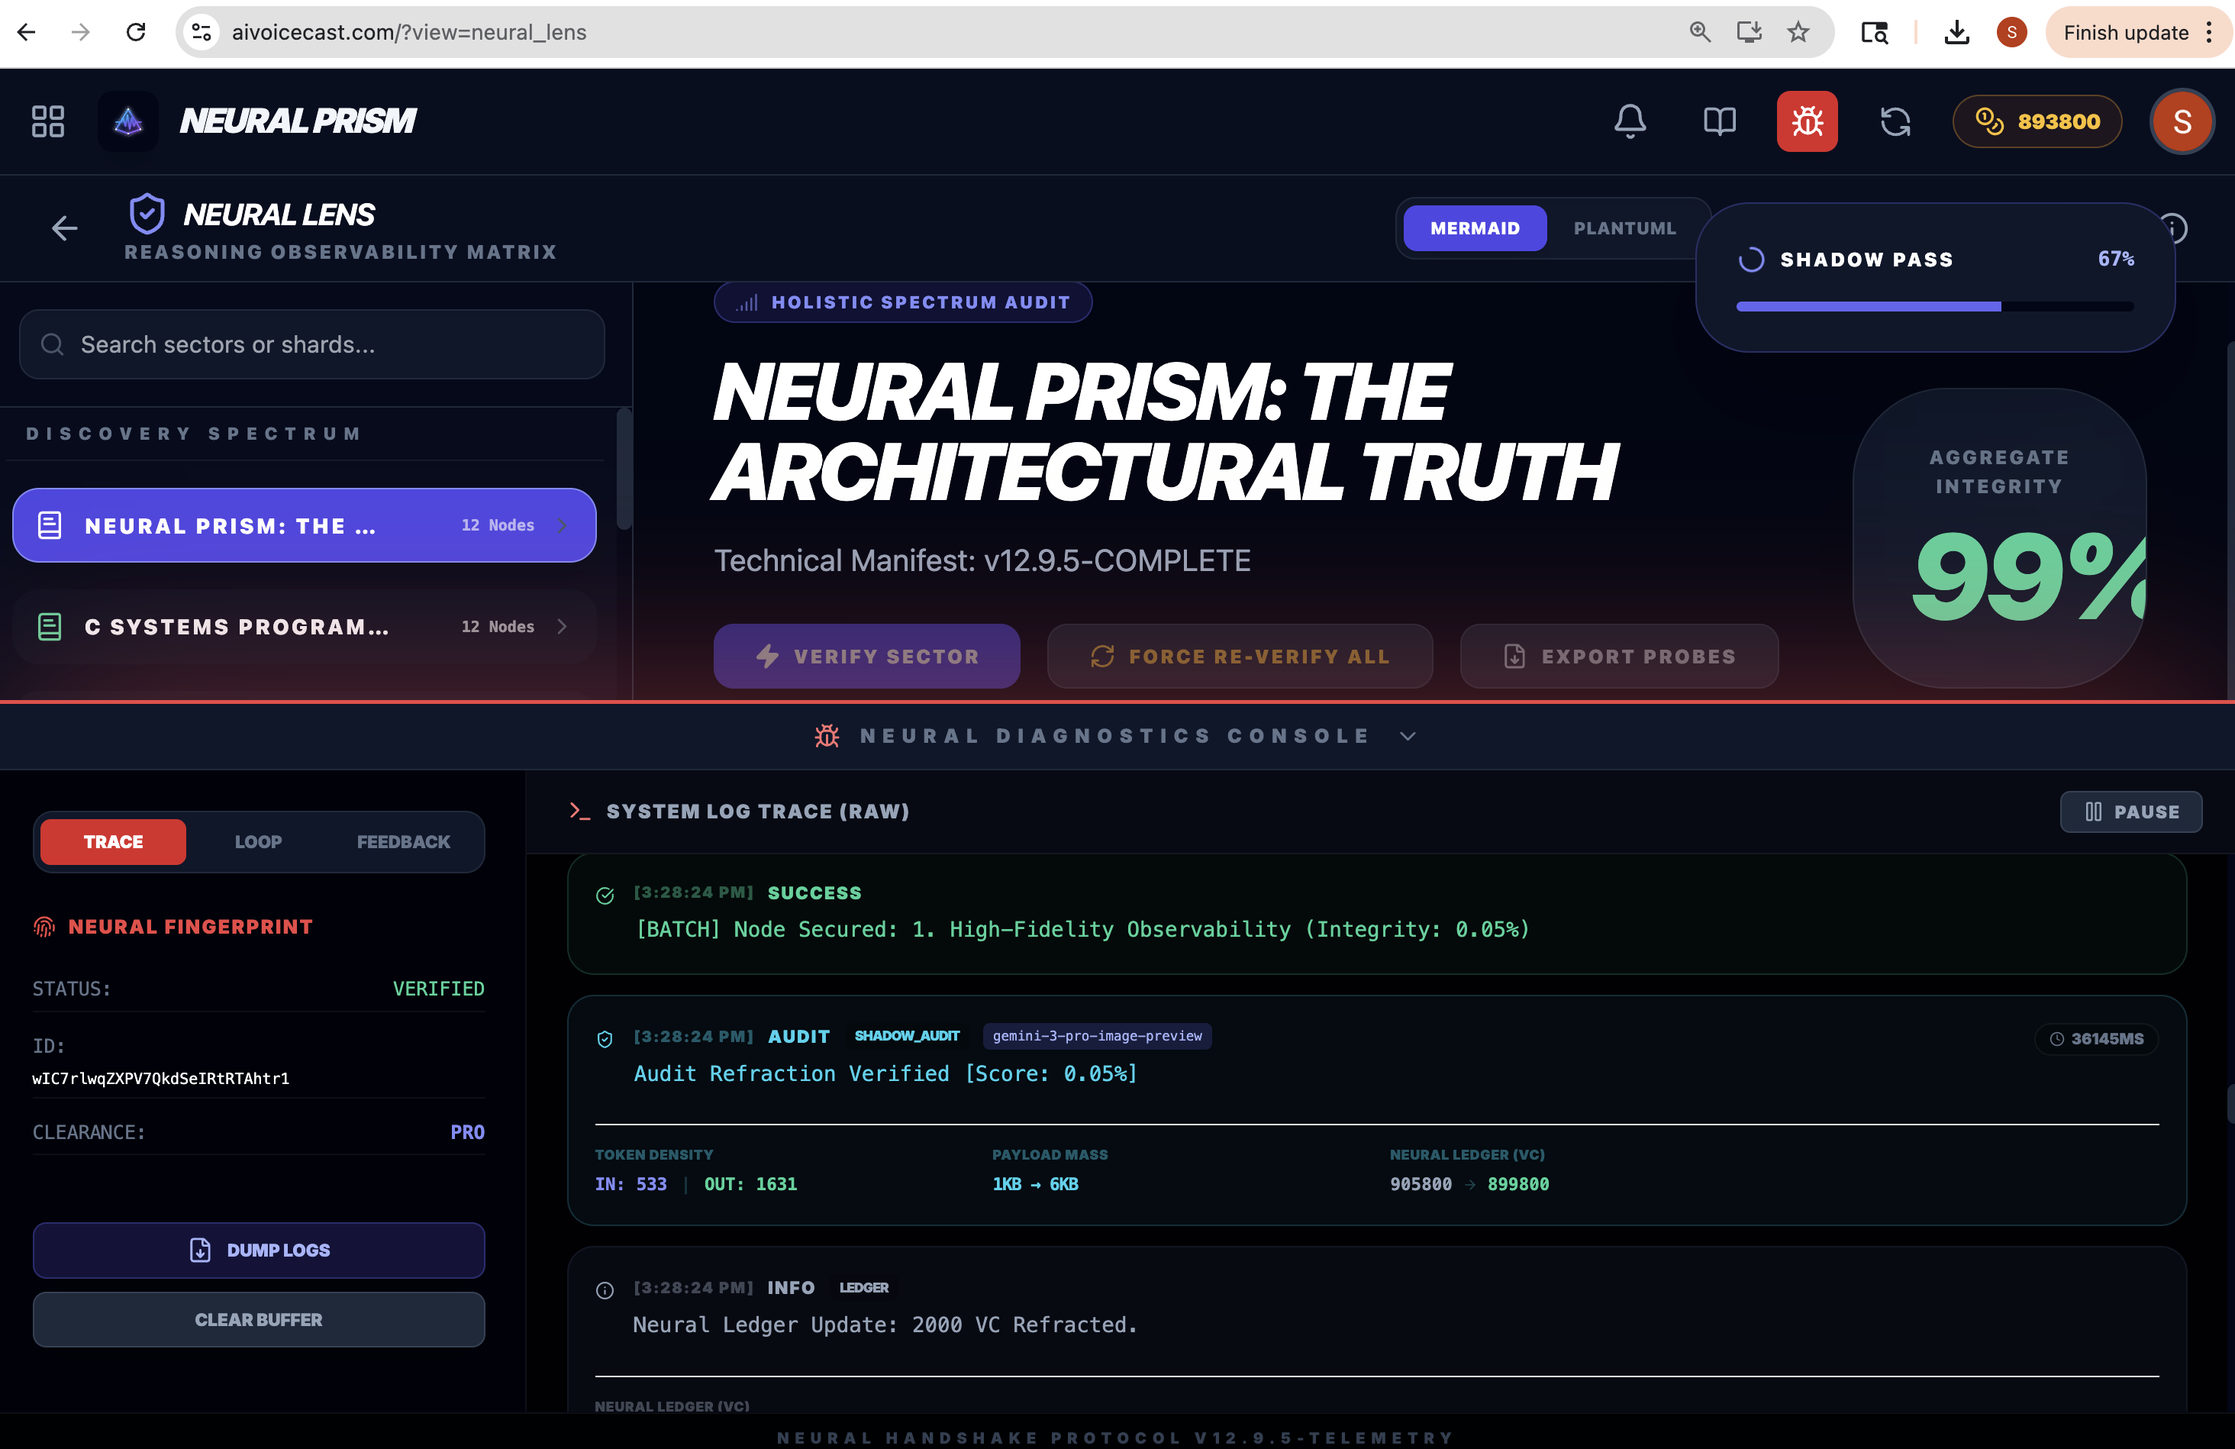Click the Neural Lens back arrow
The width and height of the screenshot is (2235, 1449).
(64, 228)
